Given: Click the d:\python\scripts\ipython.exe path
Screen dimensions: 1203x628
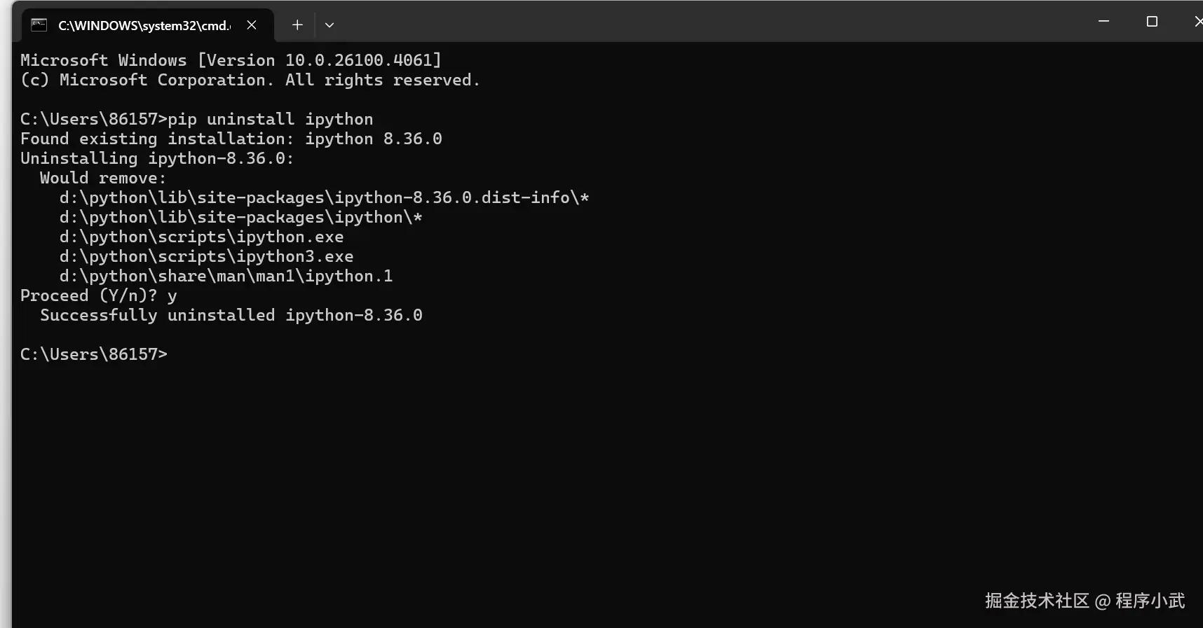Looking at the screenshot, I should point(202,237).
